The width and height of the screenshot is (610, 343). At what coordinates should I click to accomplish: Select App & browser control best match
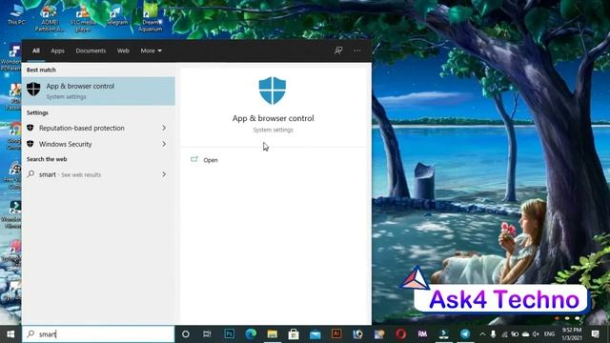pyautogui.click(x=98, y=91)
